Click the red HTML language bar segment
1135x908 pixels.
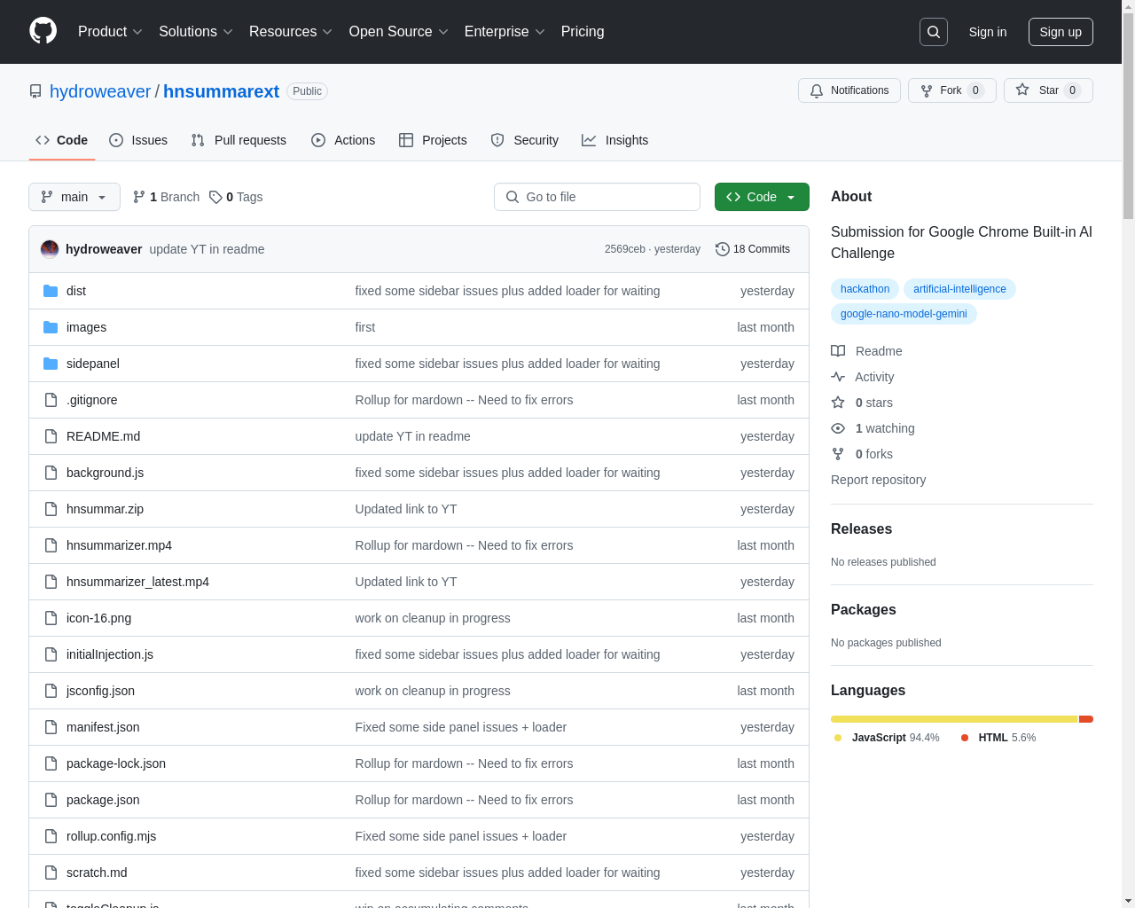[1086, 719]
